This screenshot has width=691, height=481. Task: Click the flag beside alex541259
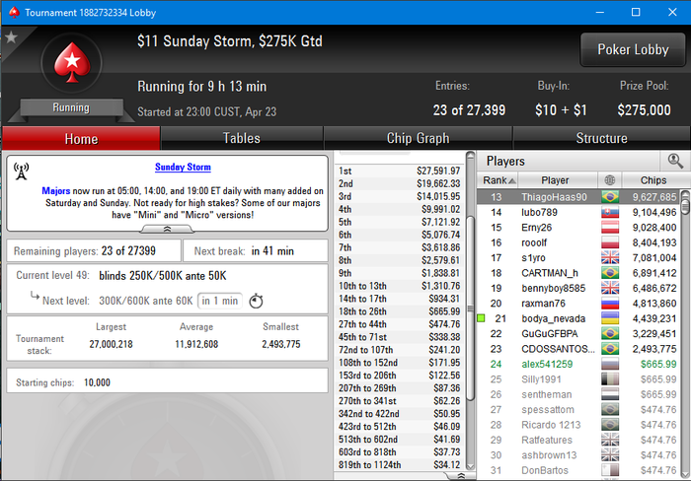(x=610, y=365)
